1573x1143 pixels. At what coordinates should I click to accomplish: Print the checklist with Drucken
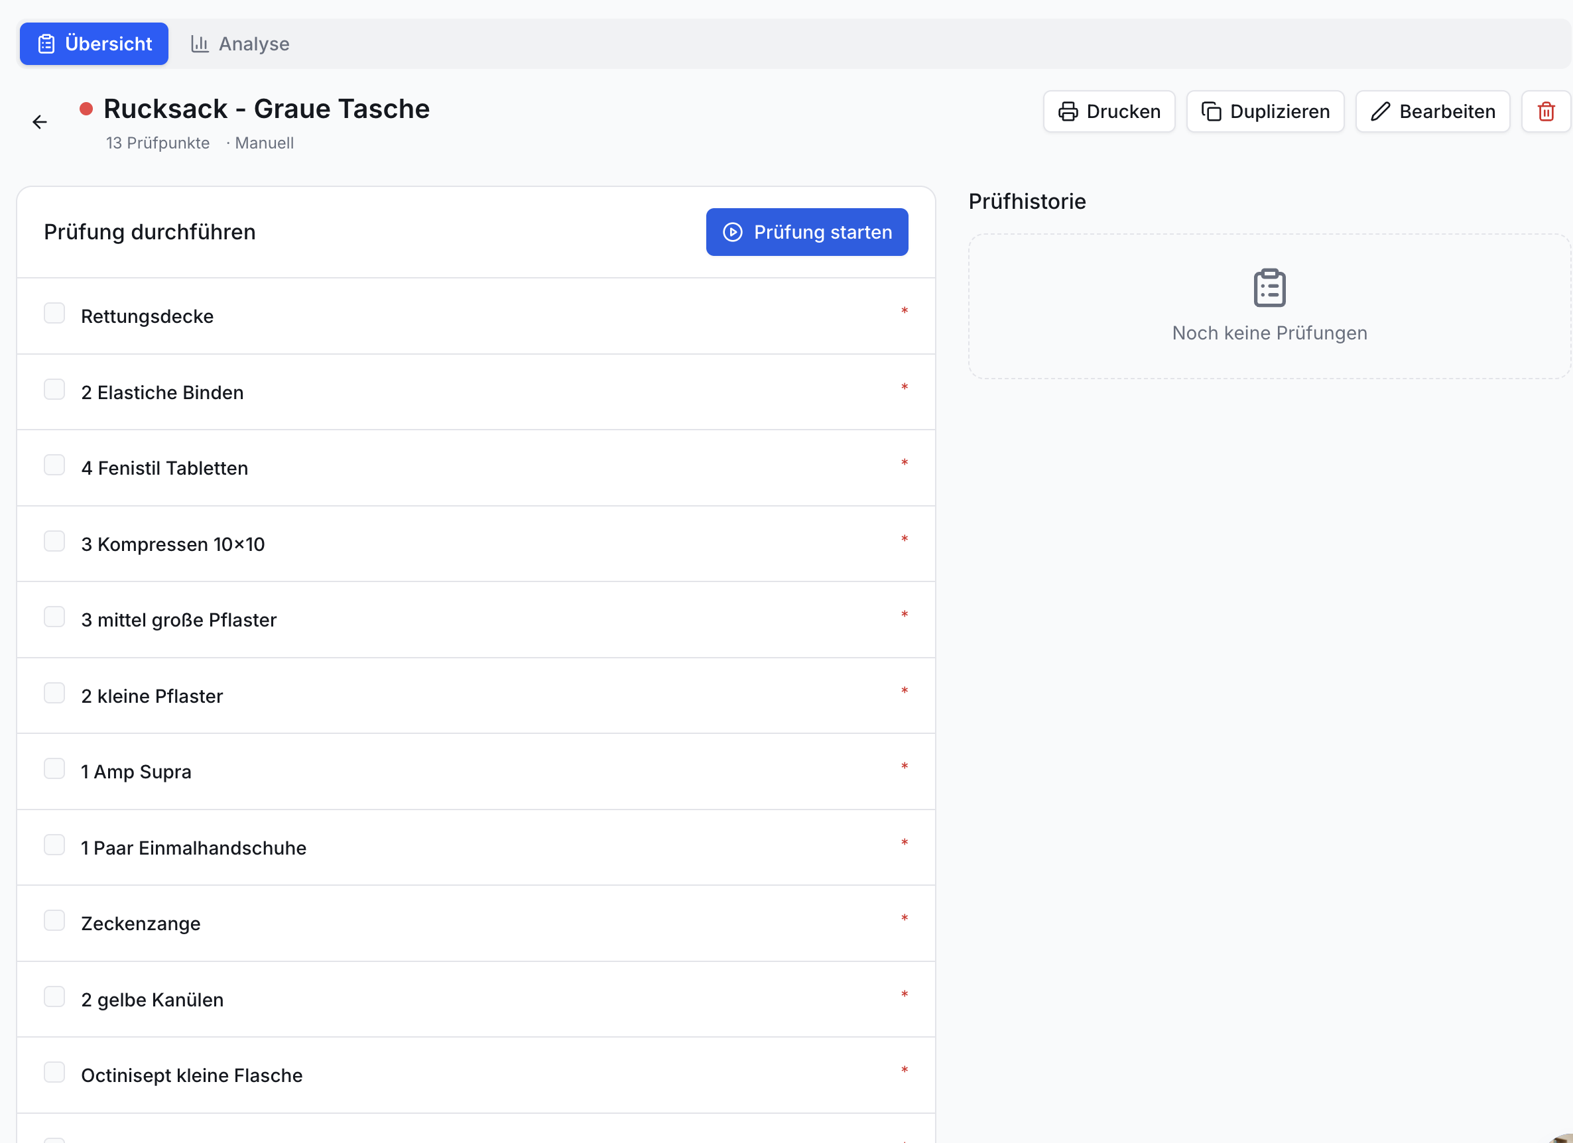1109,111
